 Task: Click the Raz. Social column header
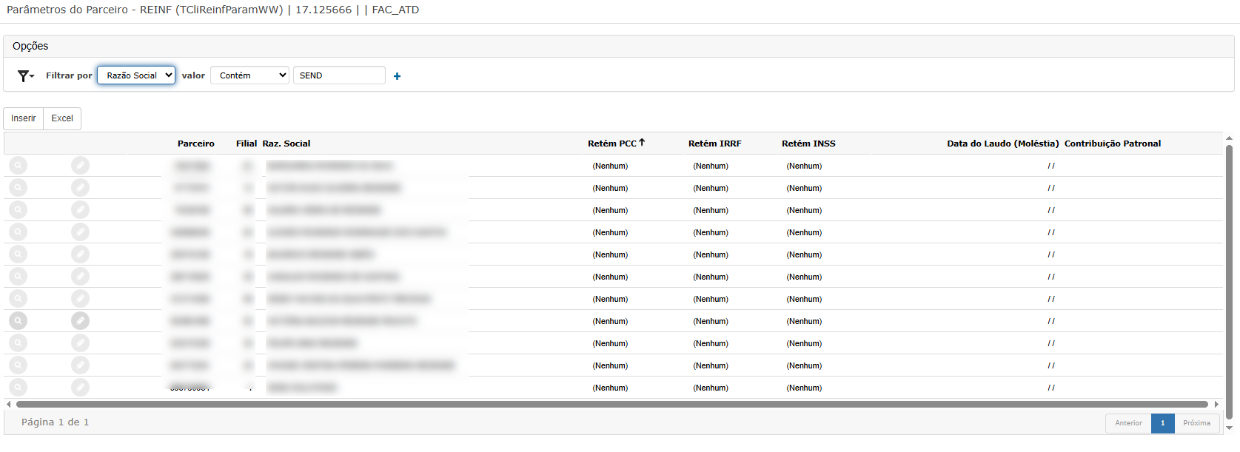pos(286,144)
